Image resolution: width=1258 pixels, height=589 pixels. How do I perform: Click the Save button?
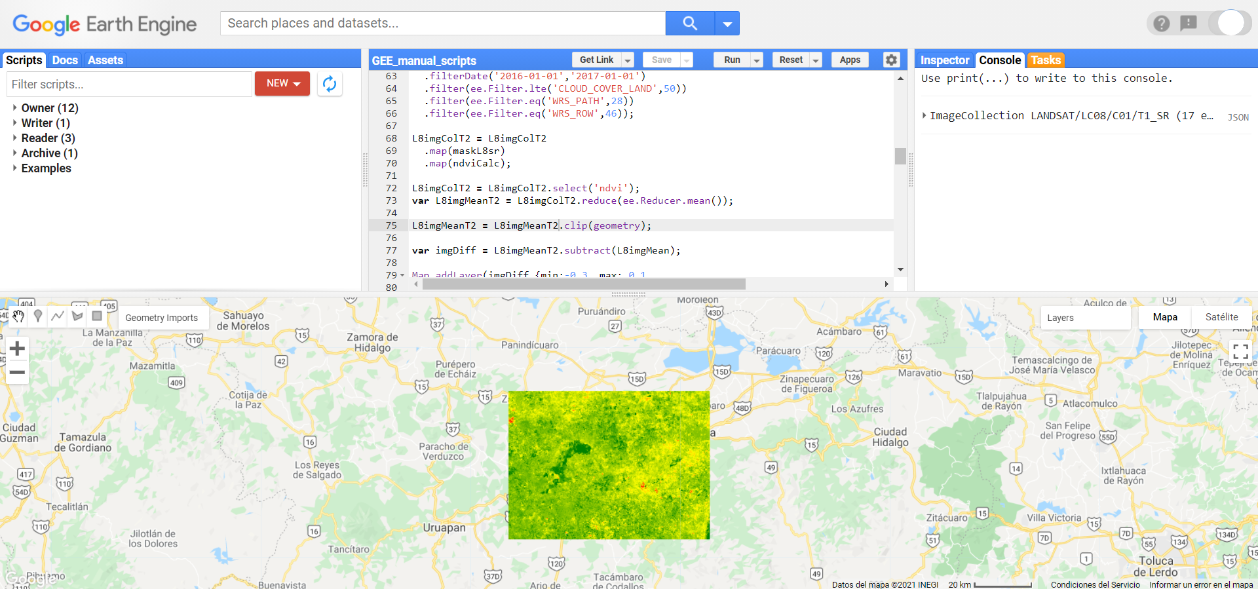[662, 60]
